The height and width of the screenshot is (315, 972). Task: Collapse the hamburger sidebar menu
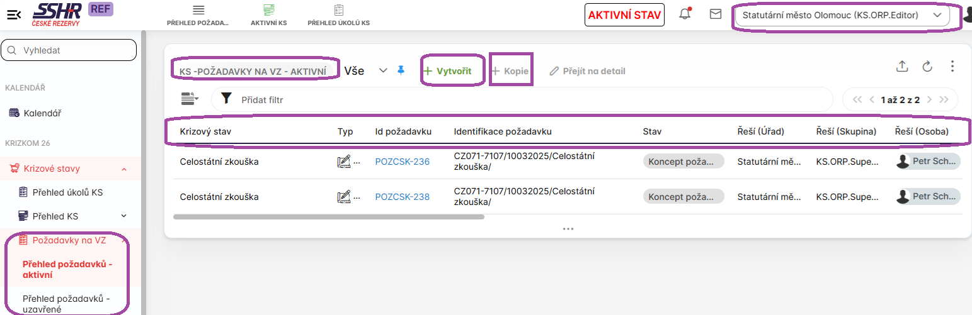pos(14,14)
